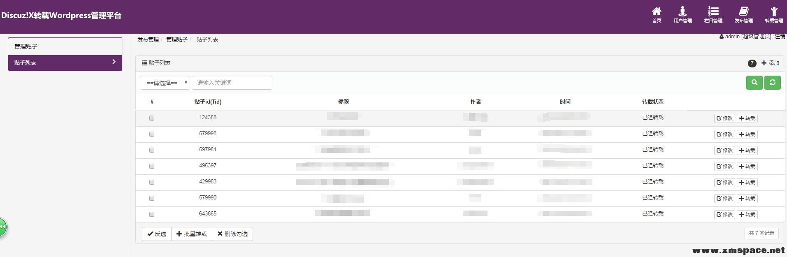Click post ID 495397
Image resolution: width=787 pixels, height=257 pixels.
point(208,166)
